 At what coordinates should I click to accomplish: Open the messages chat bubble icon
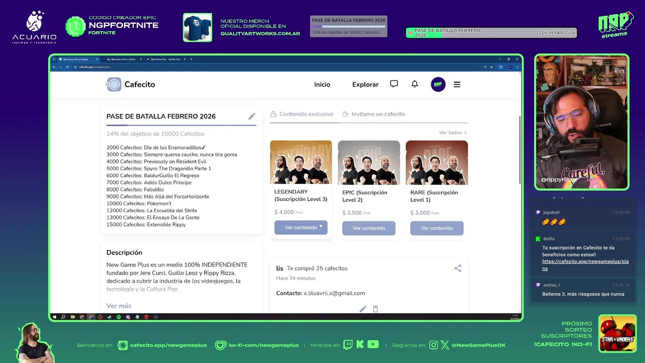click(394, 84)
